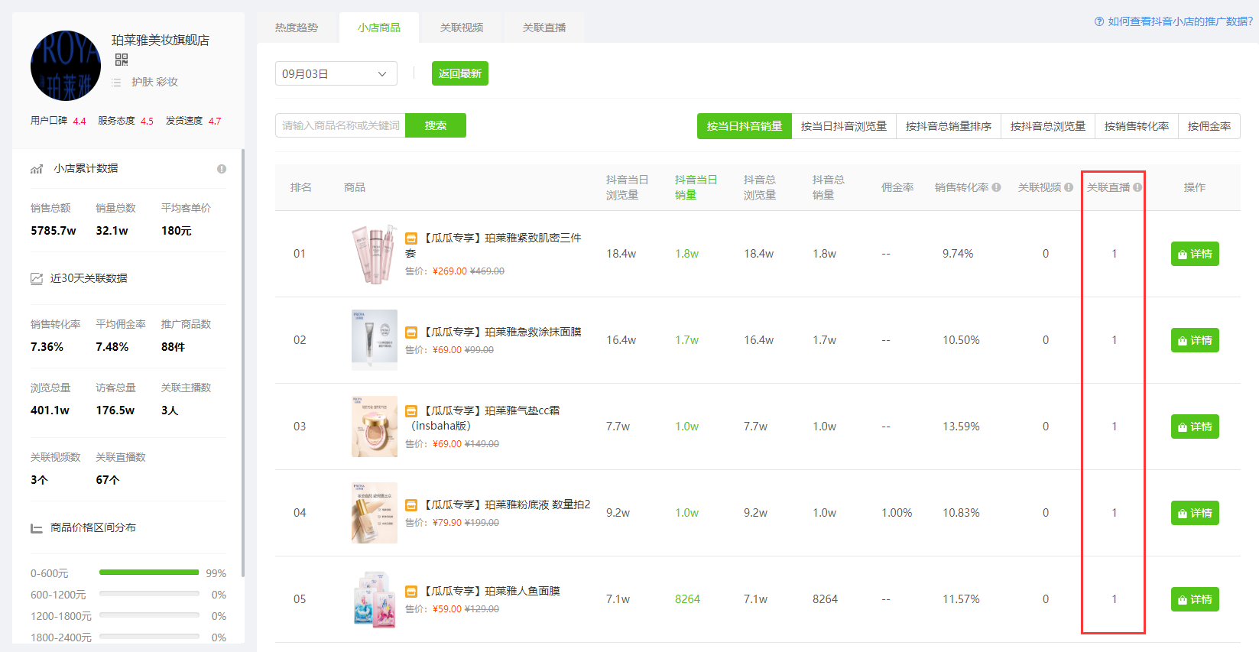Click orange tag icon of 急救涂抹面膜 product
The height and width of the screenshot is (652, 1259).
point(411,332)
